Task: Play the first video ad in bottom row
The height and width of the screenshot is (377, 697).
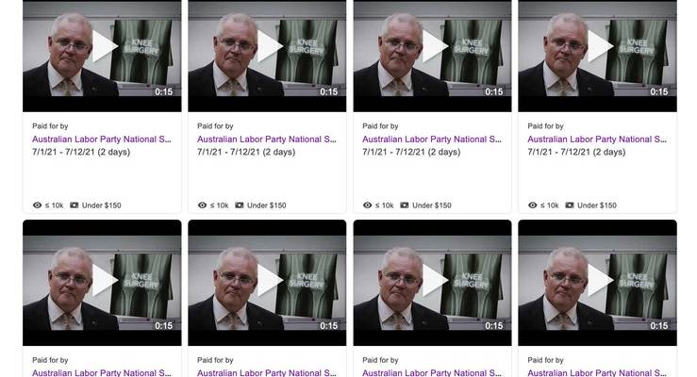Action: pyautogui.click(x=105, y=280)
